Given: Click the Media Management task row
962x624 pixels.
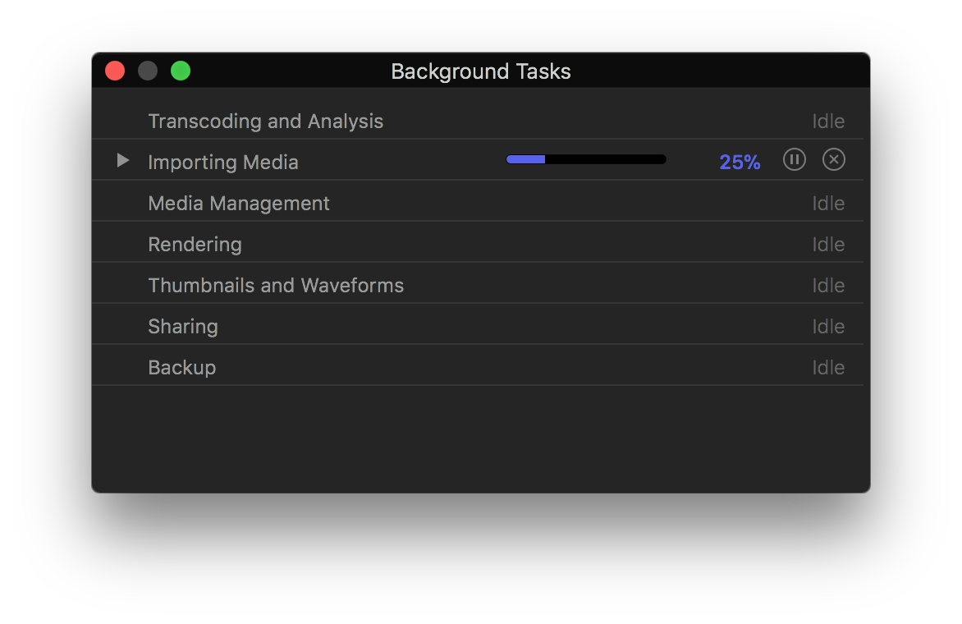Looking at the screenshot, I should tap(239, 204).
